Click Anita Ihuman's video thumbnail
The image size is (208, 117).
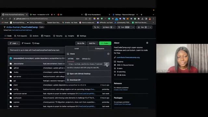click(182, 58)
